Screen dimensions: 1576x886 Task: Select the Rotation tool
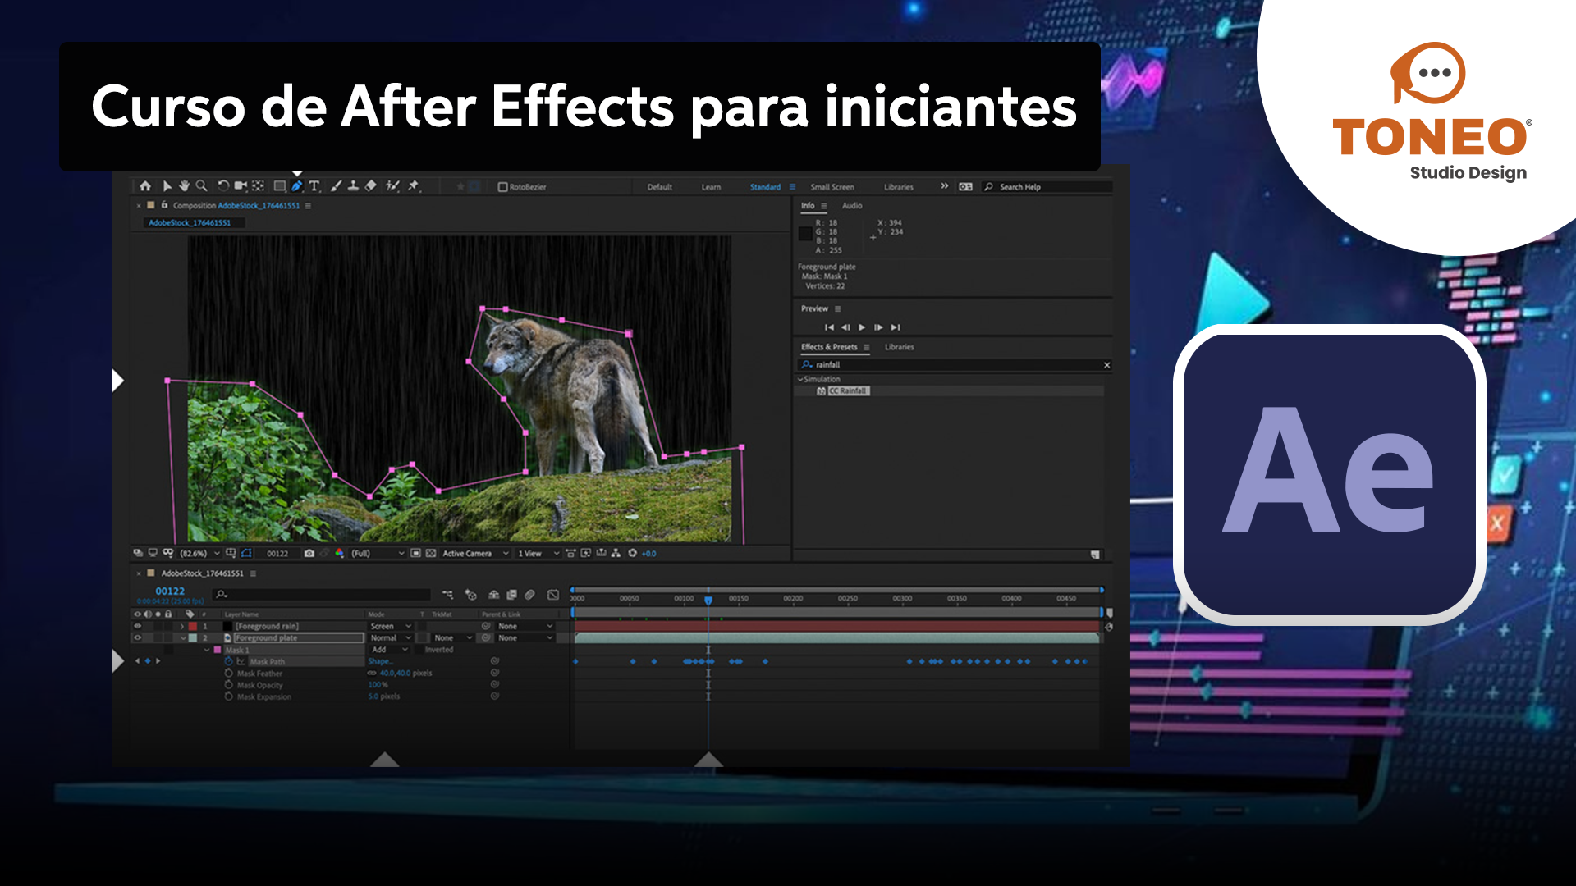[223, 186]
